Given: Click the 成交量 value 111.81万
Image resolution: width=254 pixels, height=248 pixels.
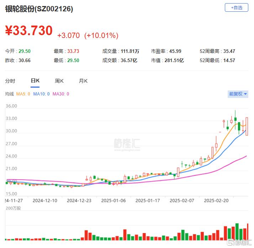Looking at the screenshot, I should (130, 51).
